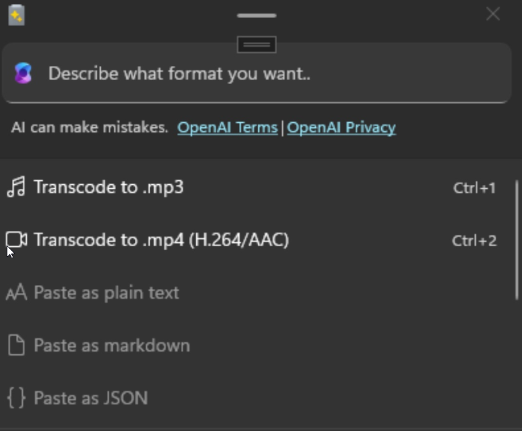Viewport: 522px width, 431px height.
Task: Click the music note icon for .mp3
Action: [16, 187]
